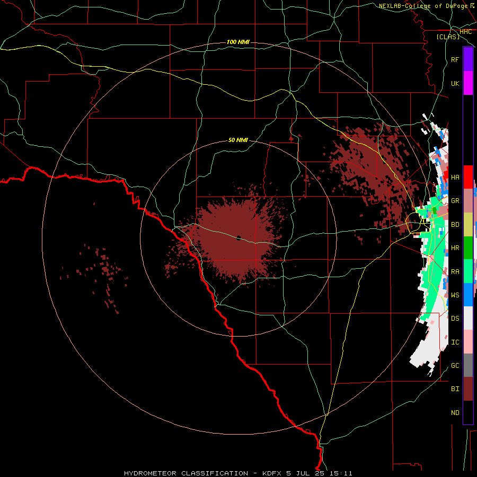Click the brown BI legend swatch

(468, 389)
